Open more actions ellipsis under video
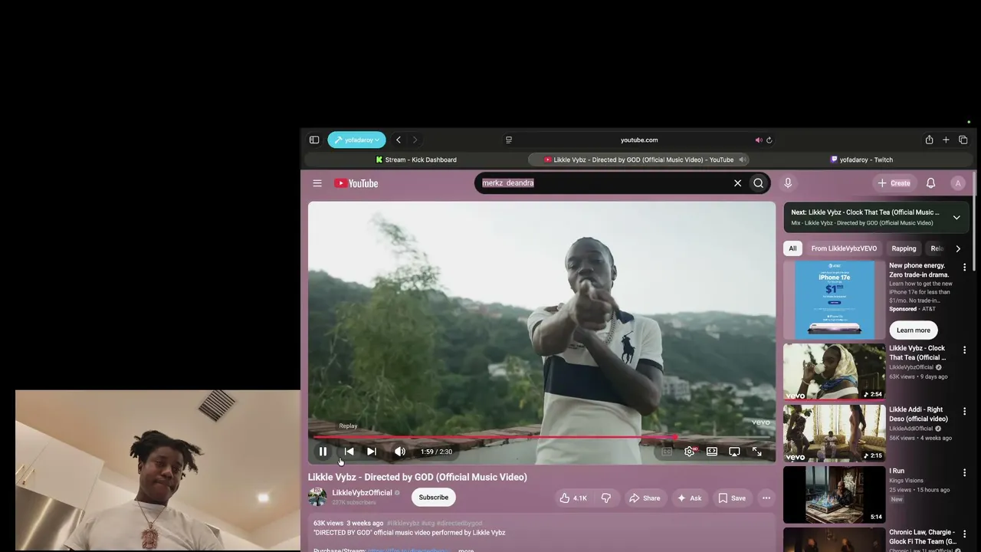 766,498
